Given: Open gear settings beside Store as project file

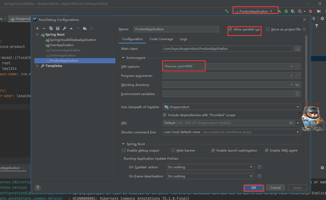Looking at the screenshot, I should [x=304, y=29].
